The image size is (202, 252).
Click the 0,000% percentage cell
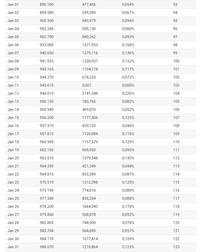pos(128,85)
